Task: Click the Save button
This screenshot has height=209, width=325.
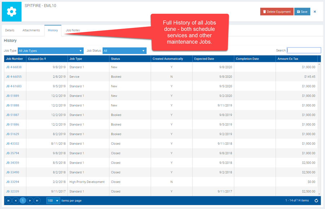Action: [x=302, y=12]
